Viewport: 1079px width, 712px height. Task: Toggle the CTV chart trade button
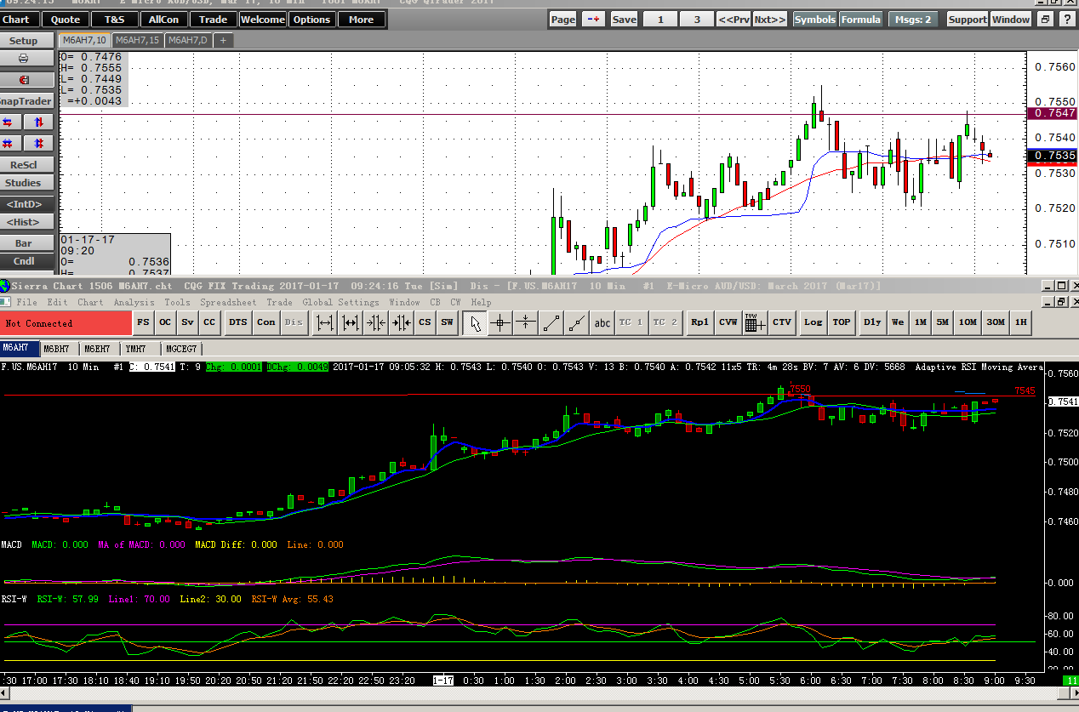pos(782,322)
